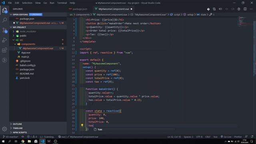Click the lightbulb quick fix on line 32
Screen dimensions: 256x144
pyautogui.click(x=82, y=125)
